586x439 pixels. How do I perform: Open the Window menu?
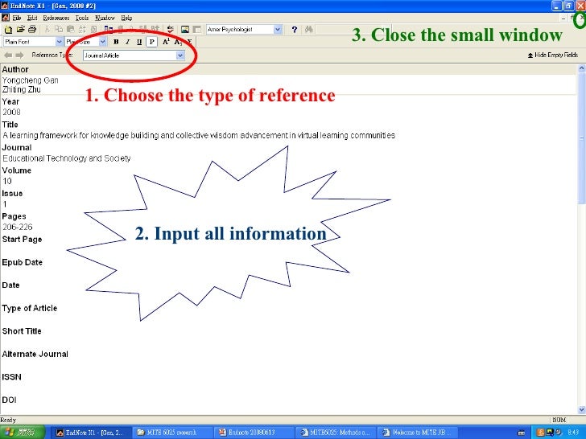(105, 18)
